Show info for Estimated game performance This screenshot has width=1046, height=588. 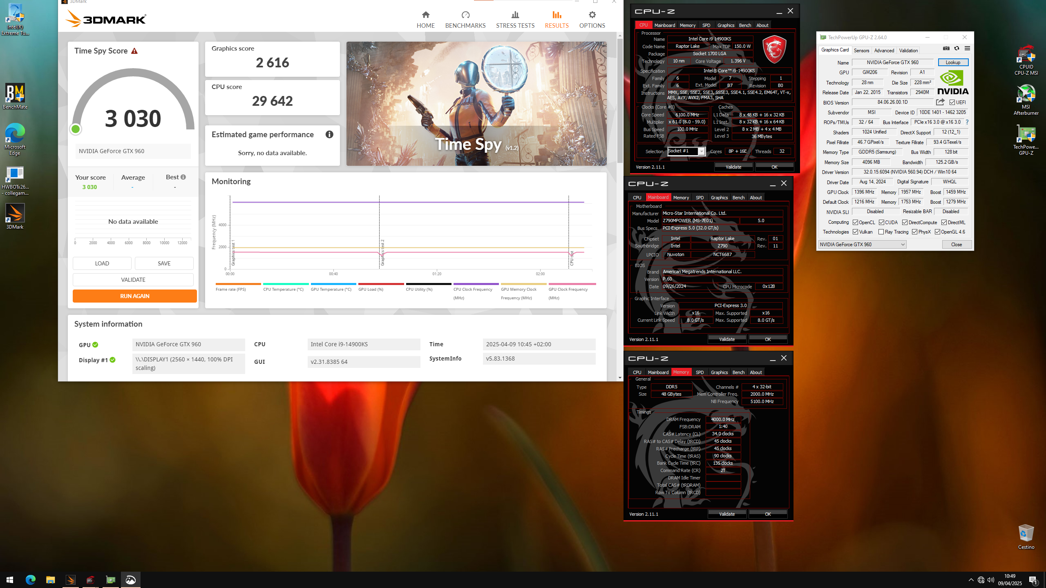329,134
